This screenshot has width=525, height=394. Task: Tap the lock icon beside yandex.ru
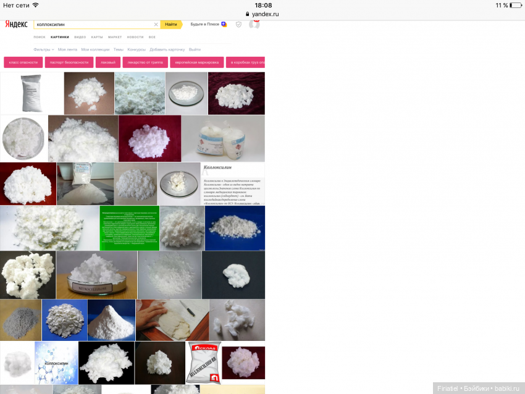point(247,14)
